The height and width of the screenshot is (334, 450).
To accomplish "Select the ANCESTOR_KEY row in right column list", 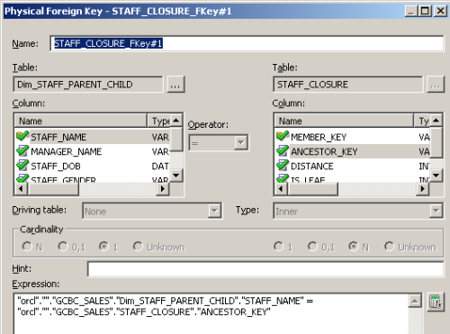I will pyautogui.click(x=352, y=151).
